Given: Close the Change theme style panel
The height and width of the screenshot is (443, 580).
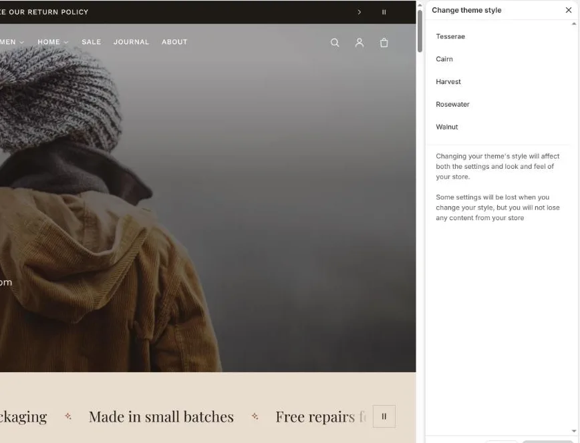Looking at the screenshot, I should (x=569, y=10).
